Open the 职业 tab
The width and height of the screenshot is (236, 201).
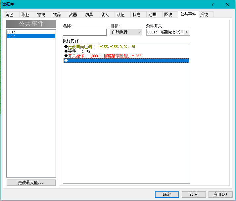[x=27, y=15]
